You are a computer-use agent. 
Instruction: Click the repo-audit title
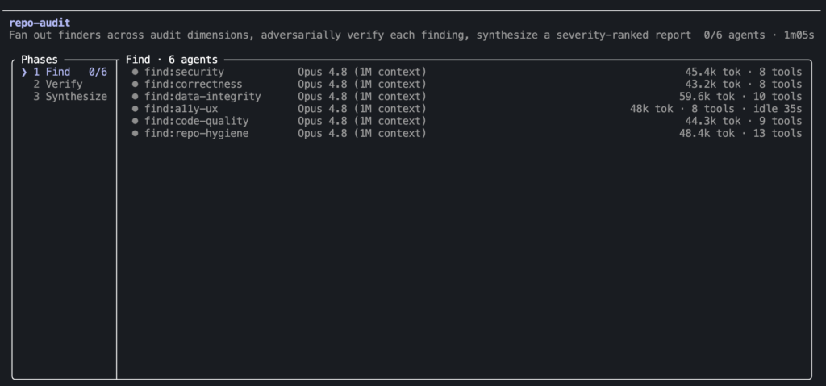click(x=40, y=23)
